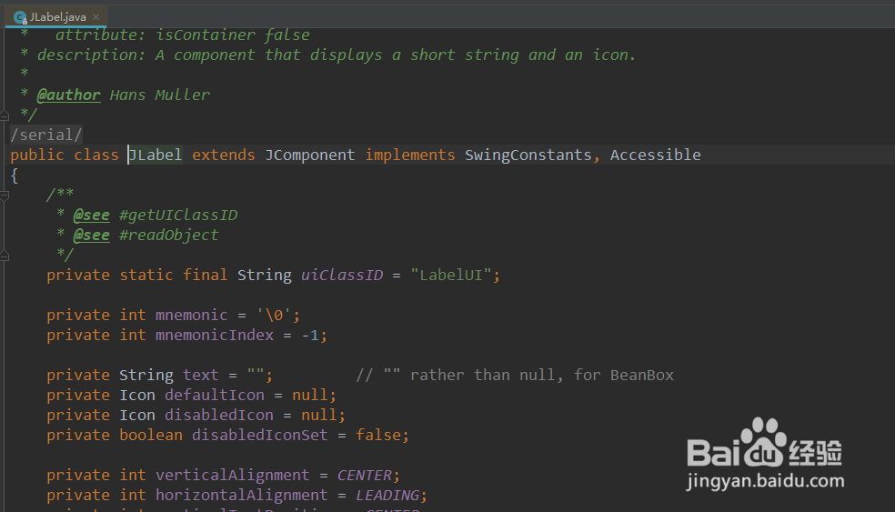Expand the folded /serial/ region
The width and height of the screenshot is (895, 512).
(46, 135)
